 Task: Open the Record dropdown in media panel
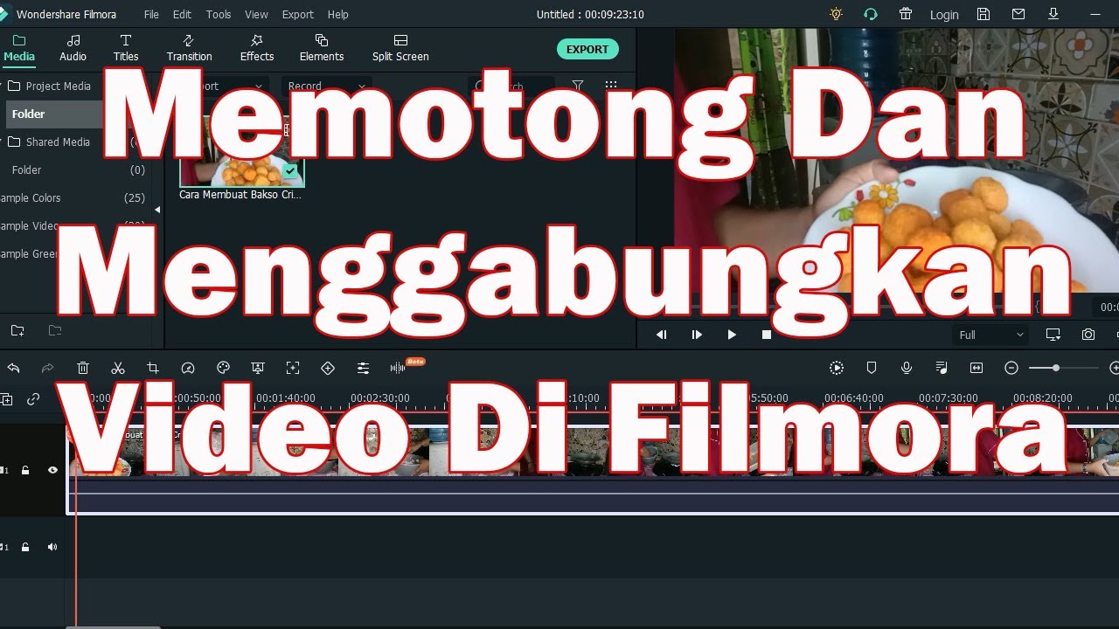(325, 86)
